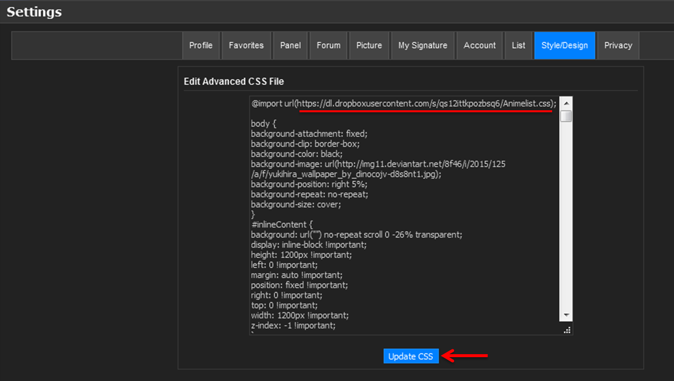Click the active Style/Design tab
This screenshot has height=381, width=674.
pos(565,45)
